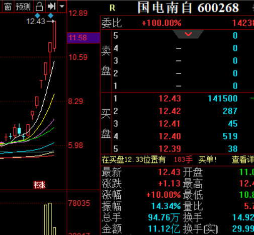Image resolution: width=254 pixels, height=235 pixels.
Task: Click the 杉涨 label on chart
Action: pos(39,185)
